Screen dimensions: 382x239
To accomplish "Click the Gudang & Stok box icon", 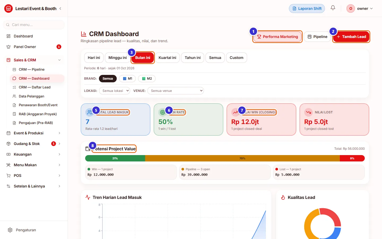I will click(8, 144).
